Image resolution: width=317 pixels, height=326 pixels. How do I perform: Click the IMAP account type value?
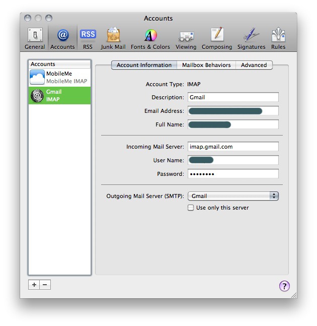tap(194, 84)
